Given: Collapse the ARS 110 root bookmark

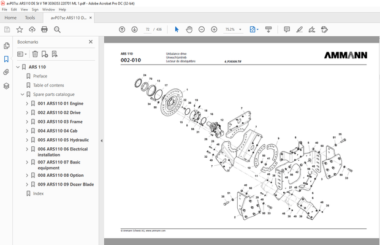Looking at the screenshot, I should [x=18, y=67].
